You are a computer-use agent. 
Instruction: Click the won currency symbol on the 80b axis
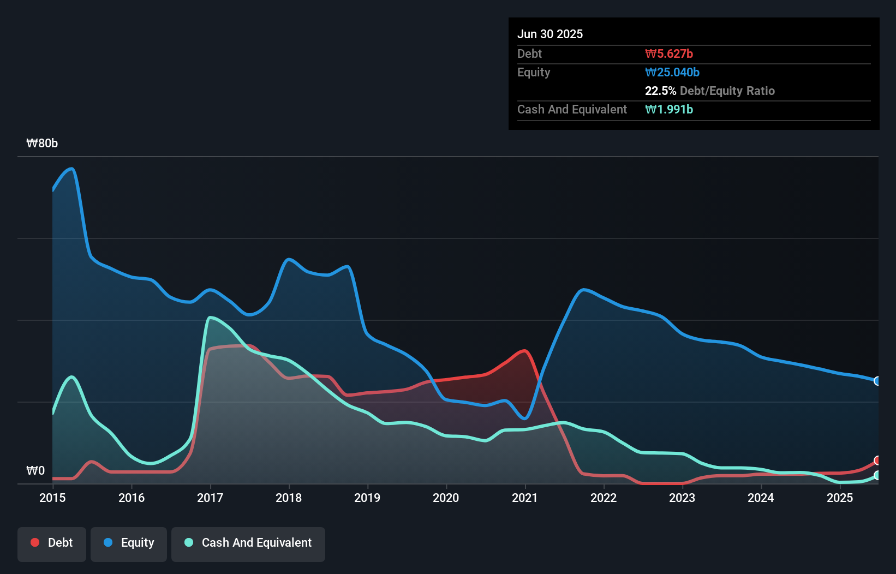33,143
